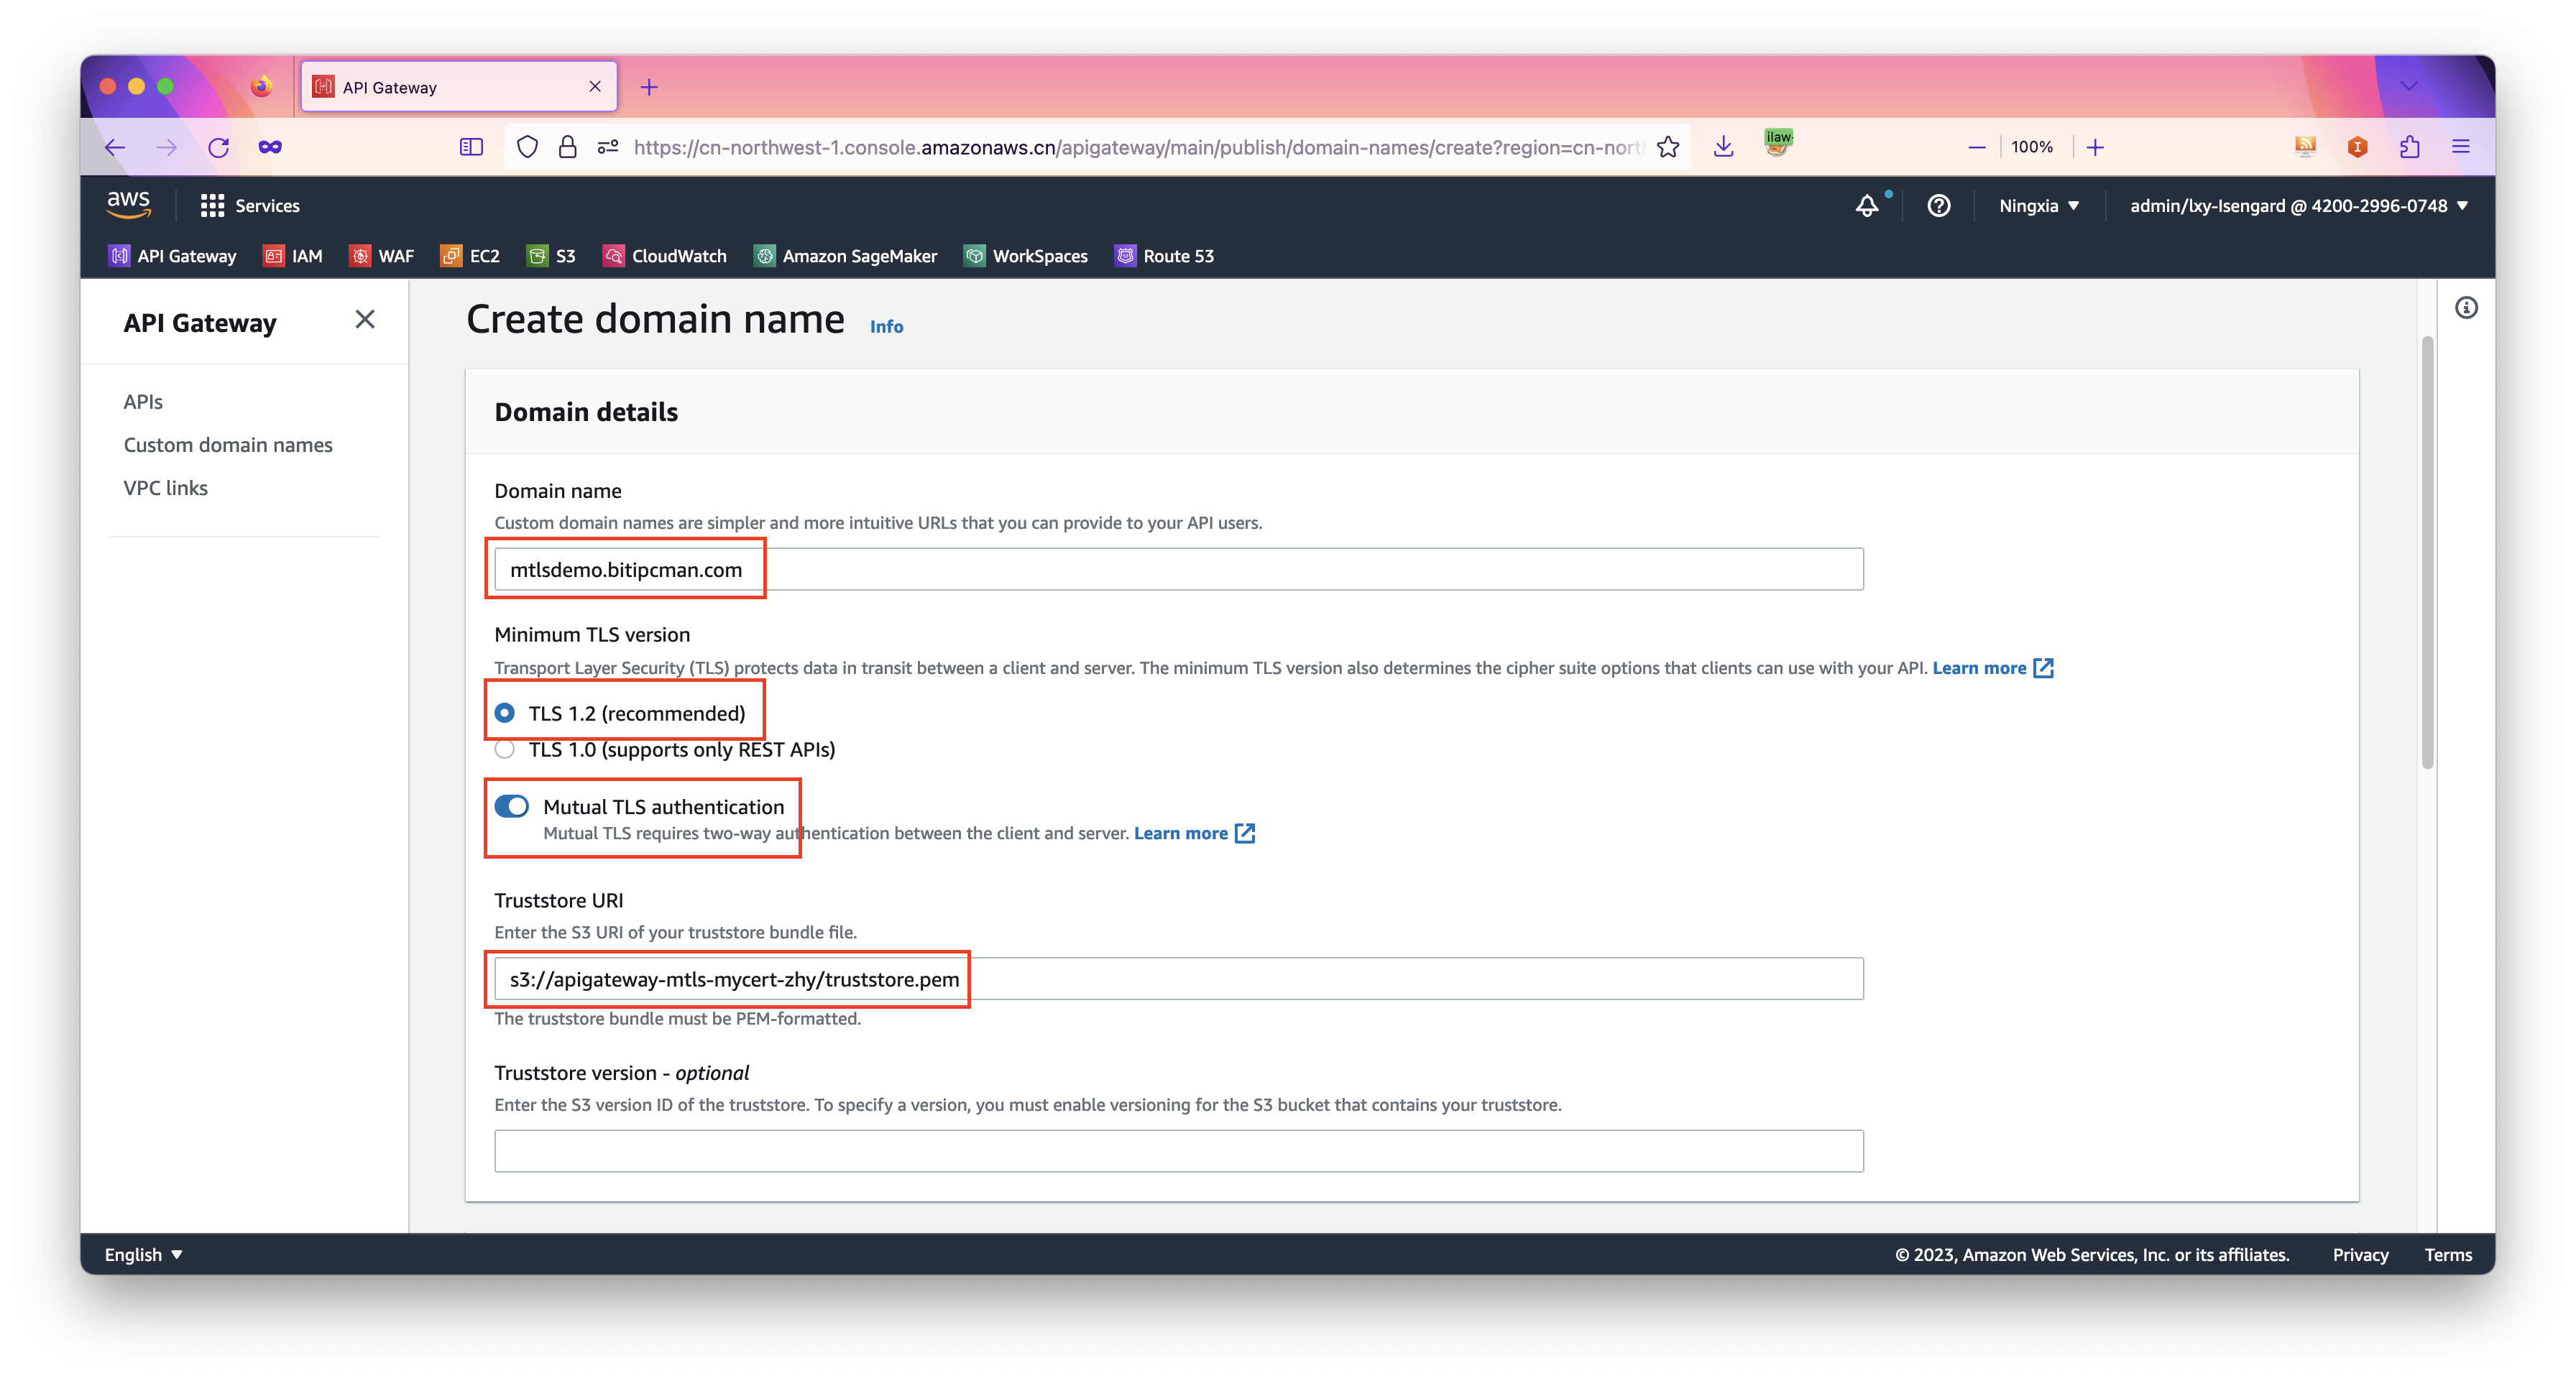This screenshot has height=1381, width=2576.
Task: Click into the Truststore version field
Action: pos(1178,1151)
